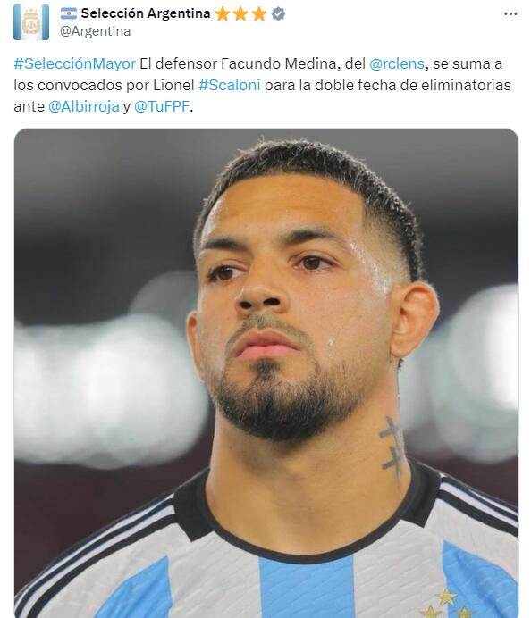Open the attached photo of the player

tap(266, 372)
